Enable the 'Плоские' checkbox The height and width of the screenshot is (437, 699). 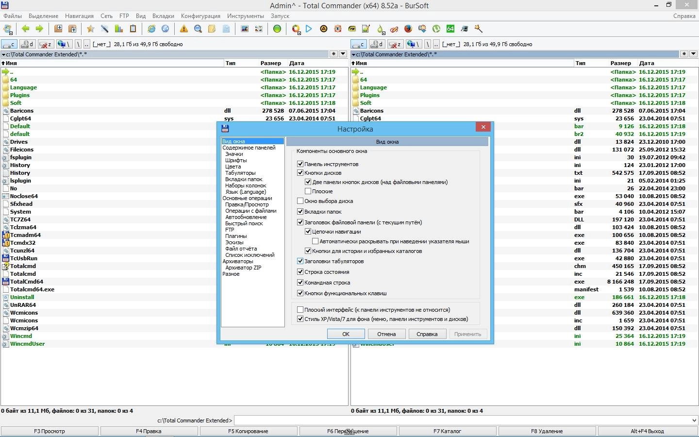tap(308, 191)
